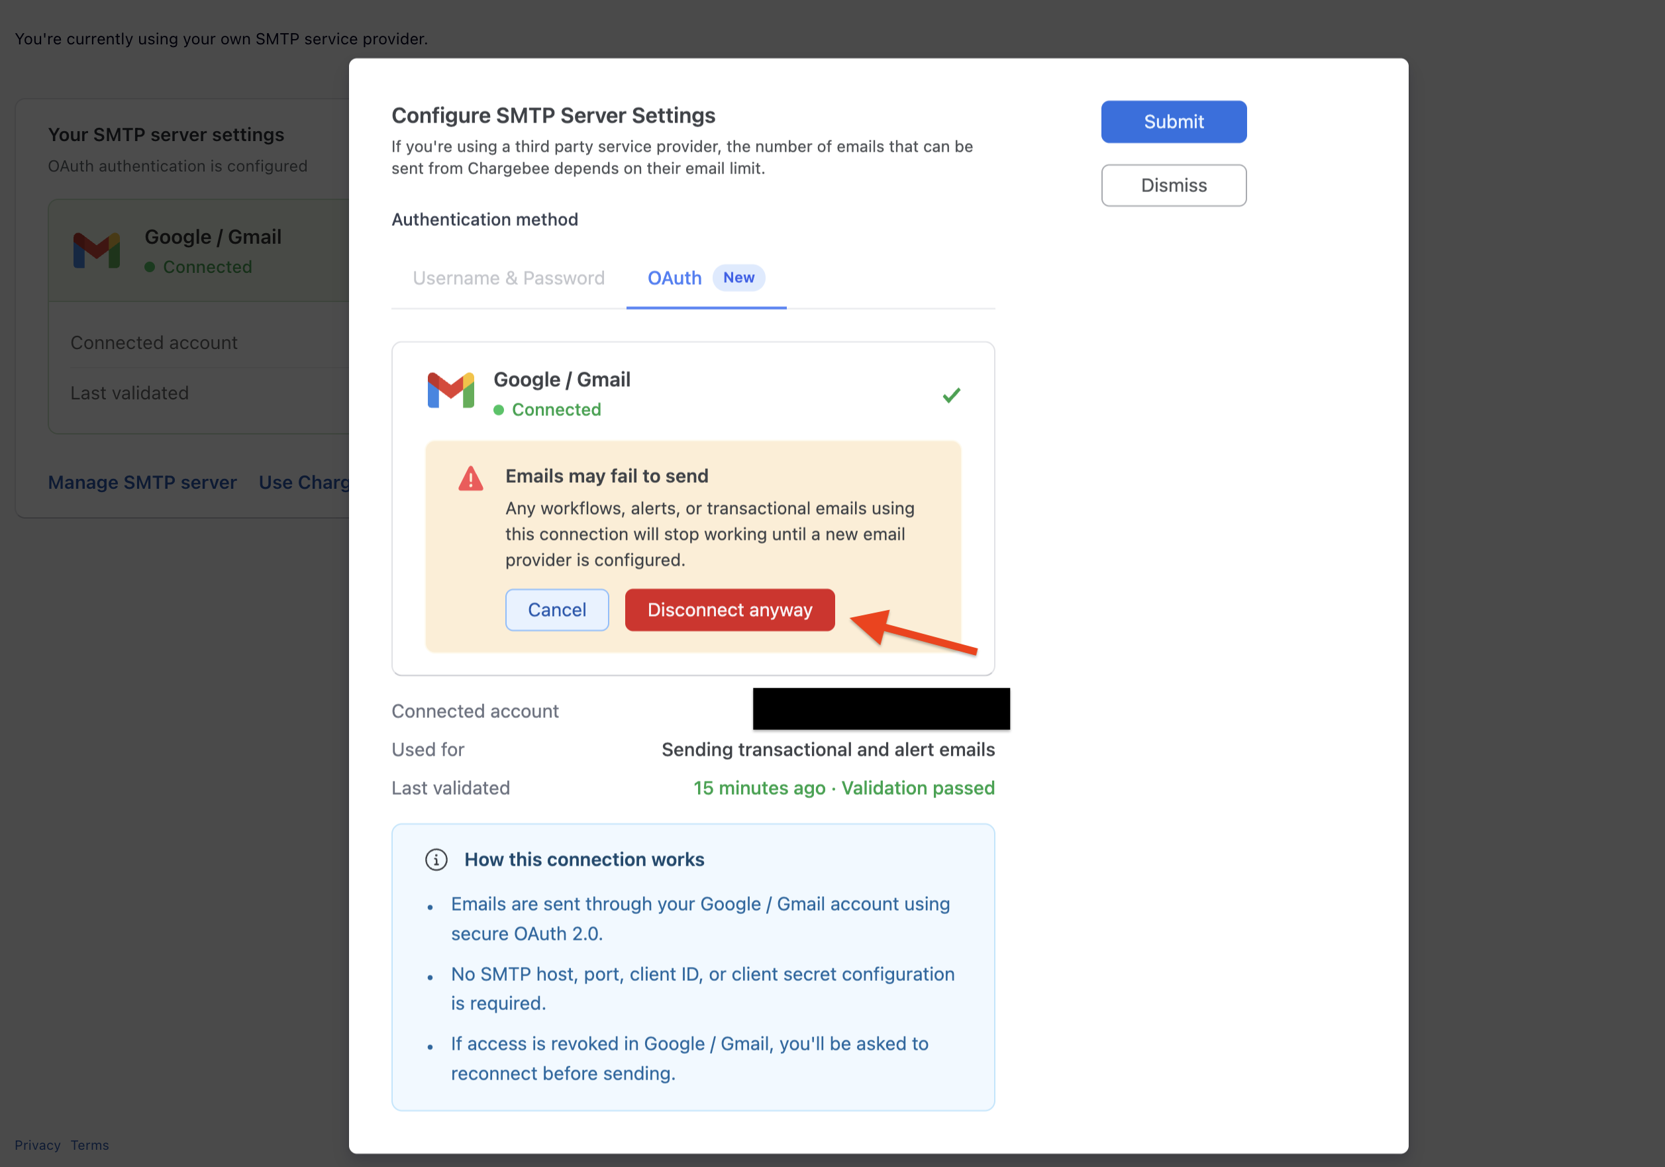Click the New badge on the OAuth tab
The height and width of the screenshot is (1167, 1665).
coord(738,277)
